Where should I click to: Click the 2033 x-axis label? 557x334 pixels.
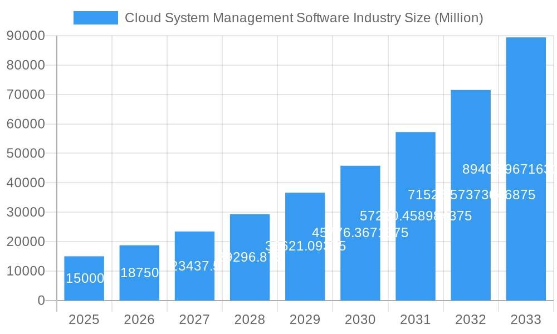tap(526, 320)
